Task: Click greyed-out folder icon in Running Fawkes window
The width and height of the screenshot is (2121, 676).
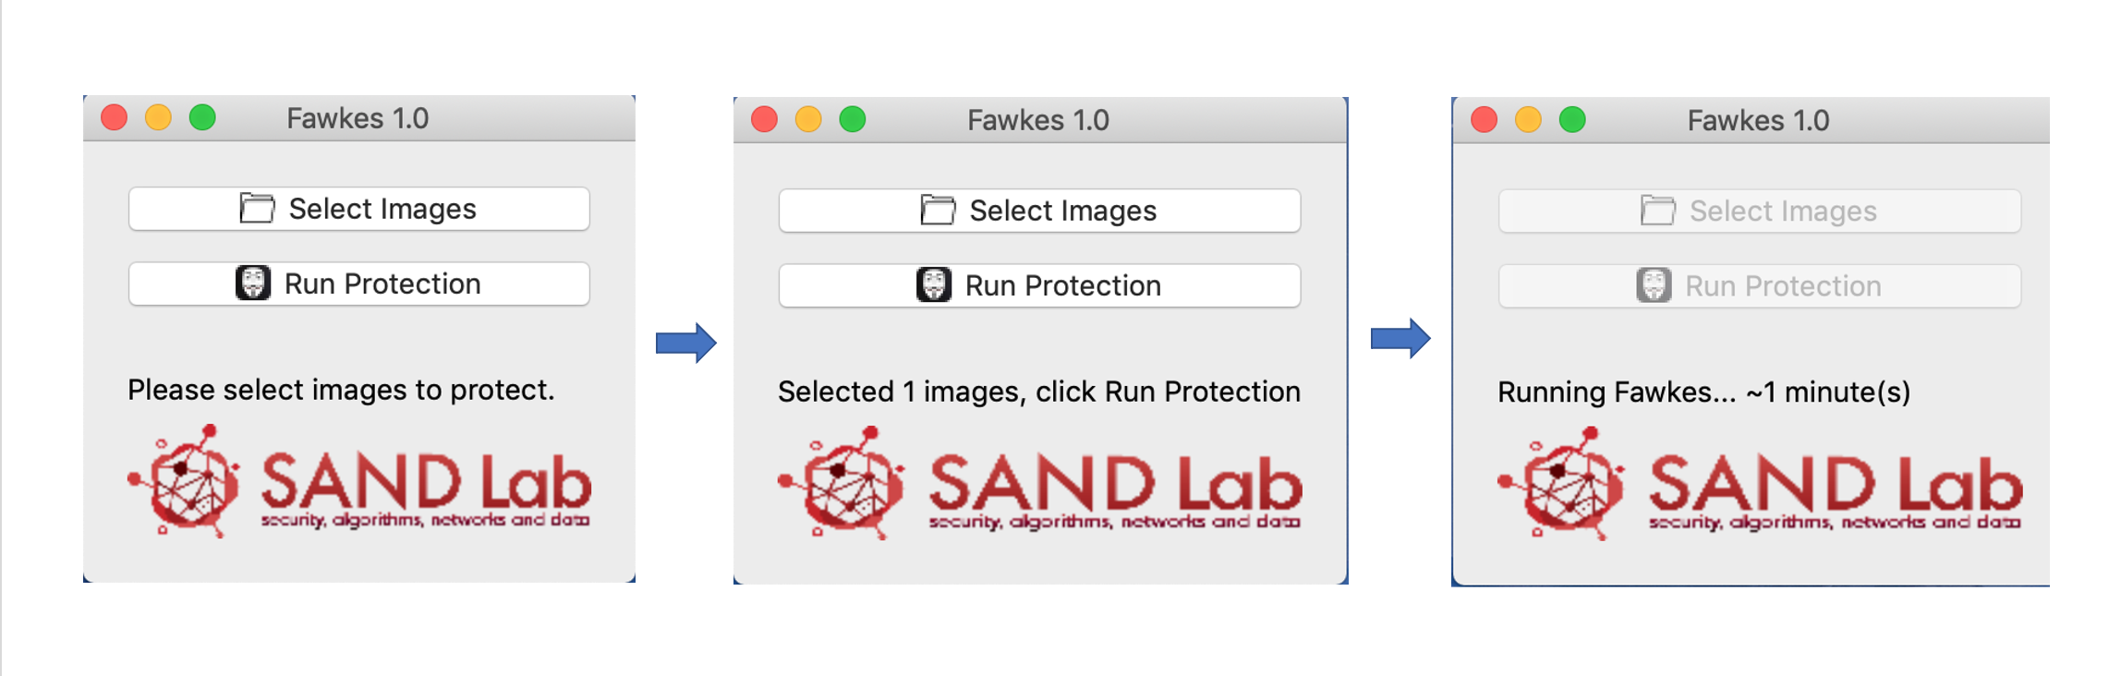Action: tap(1657, 211)
